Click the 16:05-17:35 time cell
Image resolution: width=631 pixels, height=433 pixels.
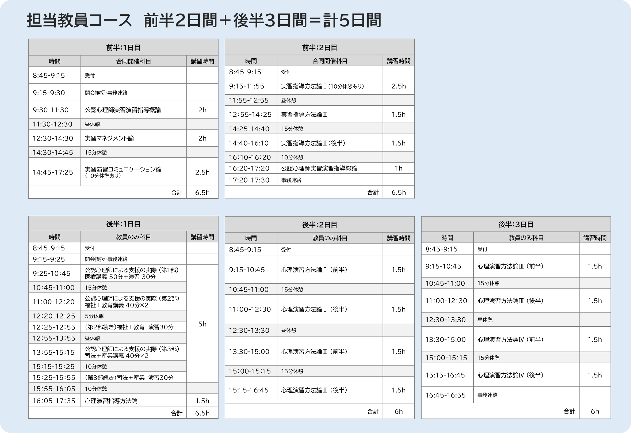pyautogui.click(x=55, y=400)
